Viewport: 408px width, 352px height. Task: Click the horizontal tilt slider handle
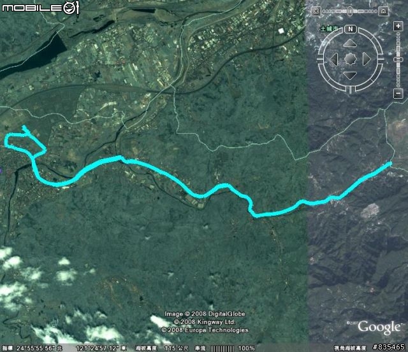point(350,11)
